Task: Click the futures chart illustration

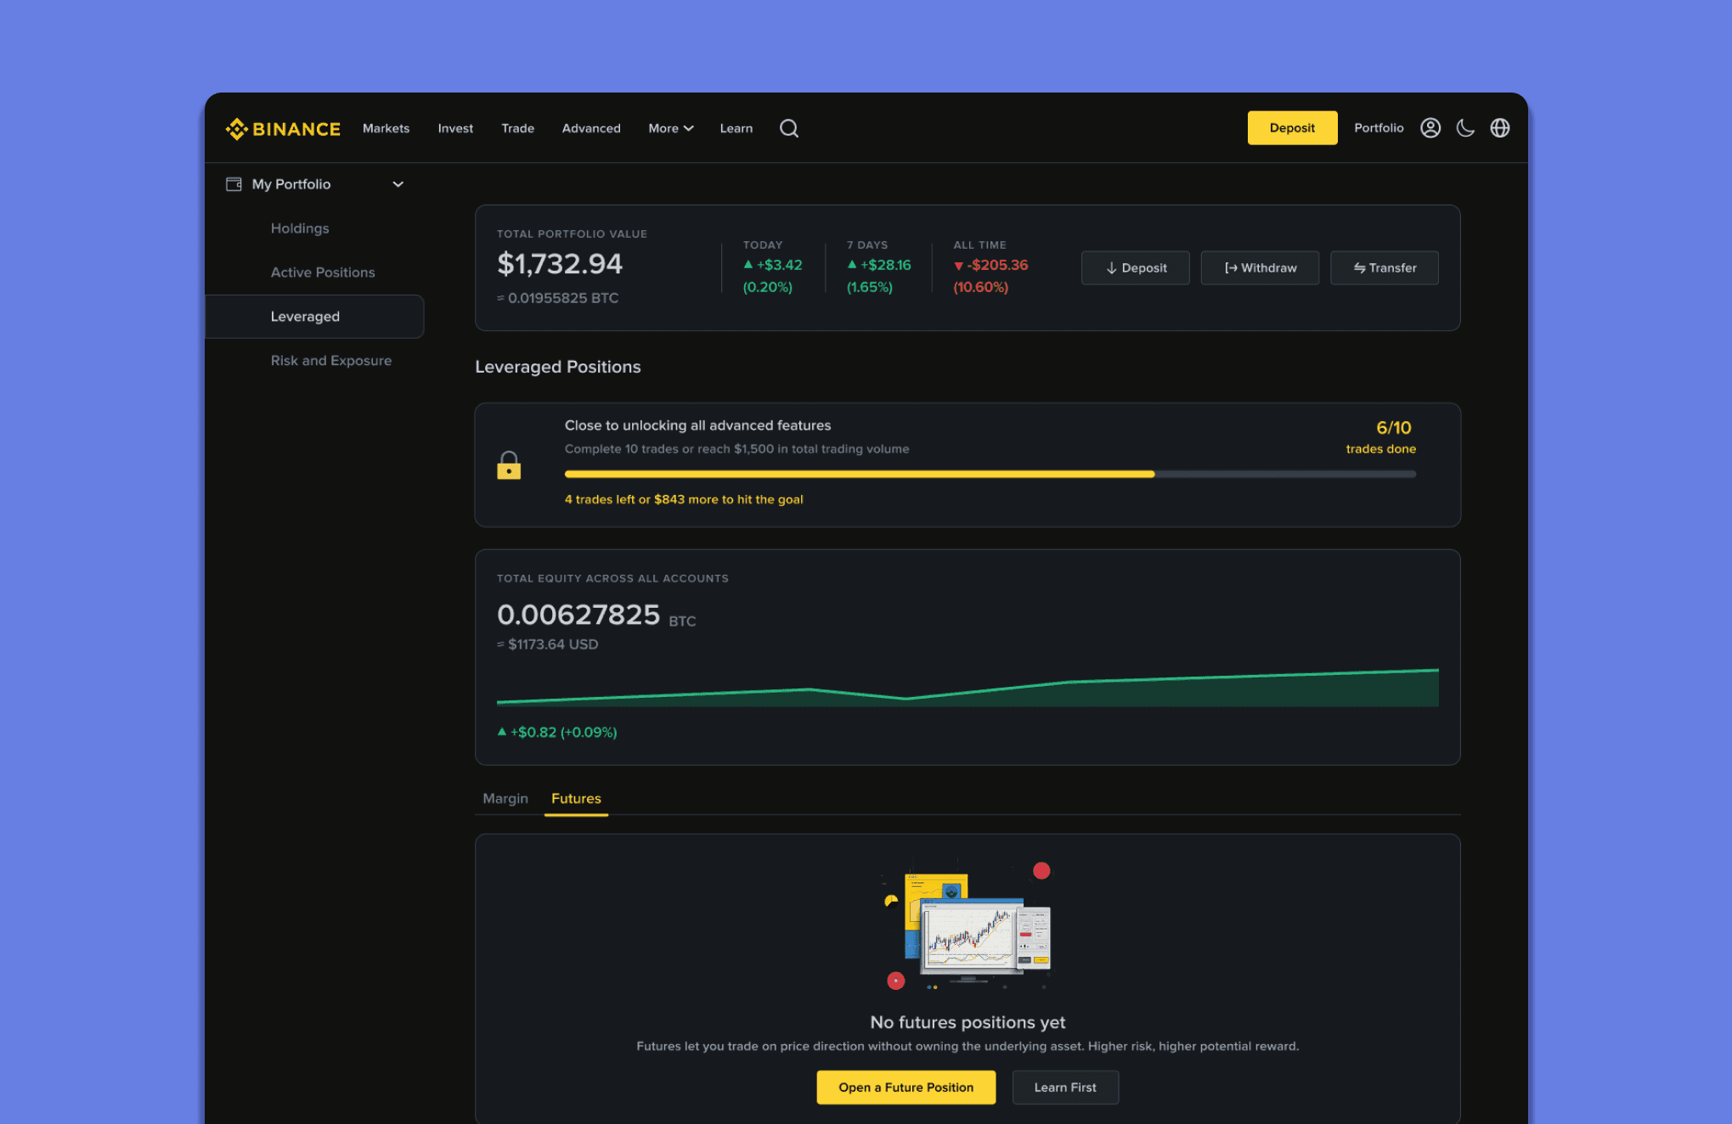Action: pos(968,930)
